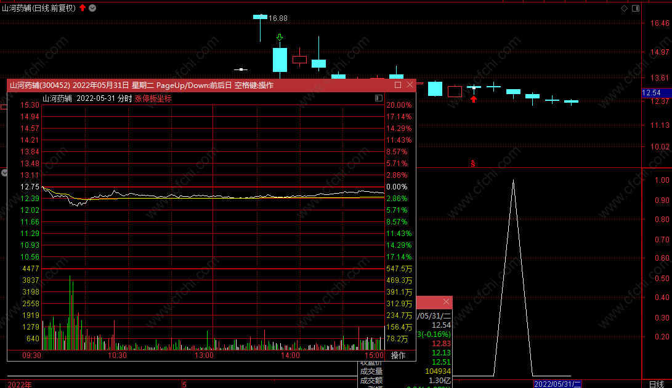This screenshot has height=388, width=672.
Task: Click the red up-arrow beside 山河药辅 title
Action: pyautogui.click(x=83, y=8)
